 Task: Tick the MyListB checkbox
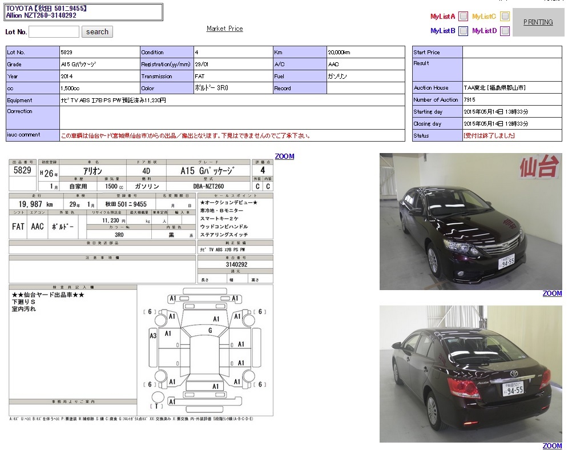click(463, 31)
